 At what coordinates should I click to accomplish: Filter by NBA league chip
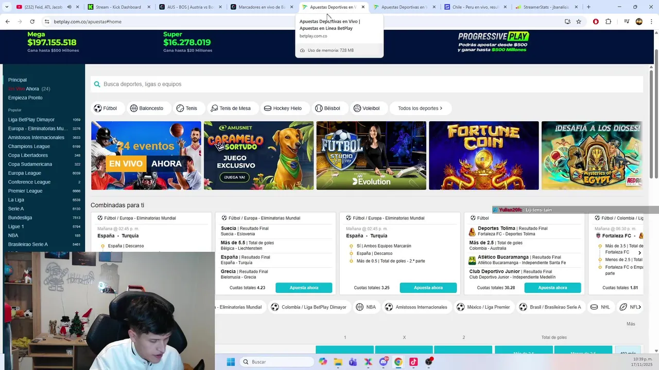[x=366, y=307]
